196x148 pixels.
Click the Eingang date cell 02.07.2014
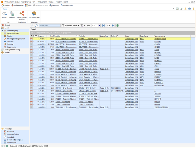42,85
